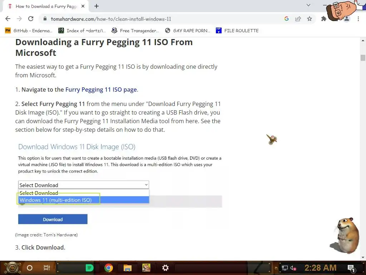Click the "Download Windows 11 Disk Image (ISO)" heading
Image resolution: width=366 pixels, height=275 pixels.
[77, 146]
